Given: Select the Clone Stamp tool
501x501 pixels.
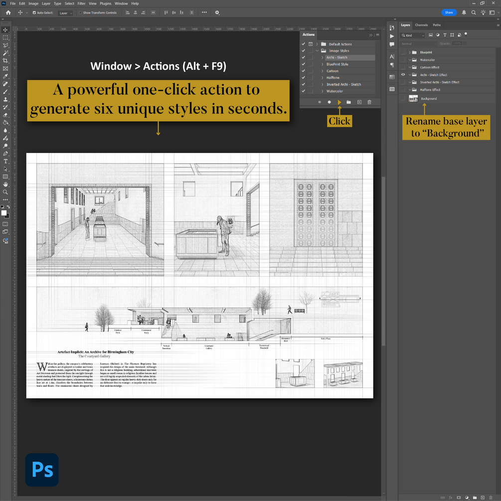Looking at the screenshot, I should tap(5, 99).
